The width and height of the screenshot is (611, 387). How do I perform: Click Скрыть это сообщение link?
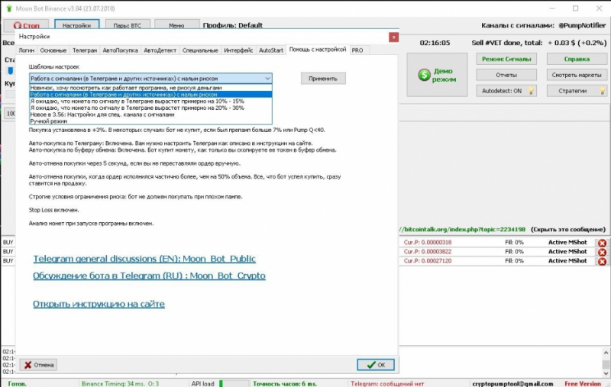pos(568,229)
